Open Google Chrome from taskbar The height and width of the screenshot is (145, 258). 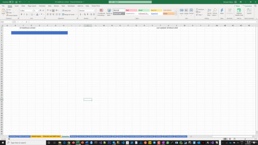tap(69, 143)
